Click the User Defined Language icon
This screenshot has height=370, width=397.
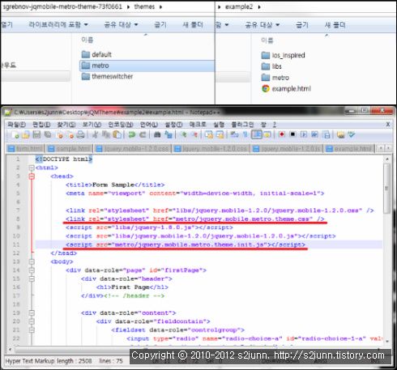(x=267, y=134)
